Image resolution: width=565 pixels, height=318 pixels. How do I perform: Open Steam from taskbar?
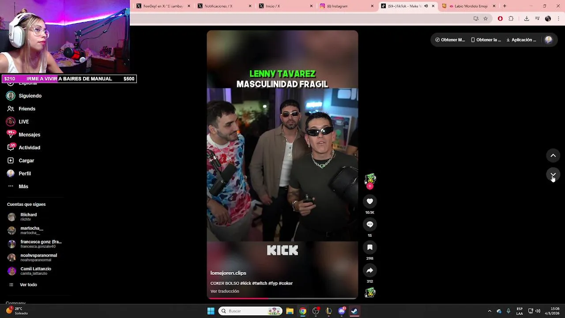point(354,311)
